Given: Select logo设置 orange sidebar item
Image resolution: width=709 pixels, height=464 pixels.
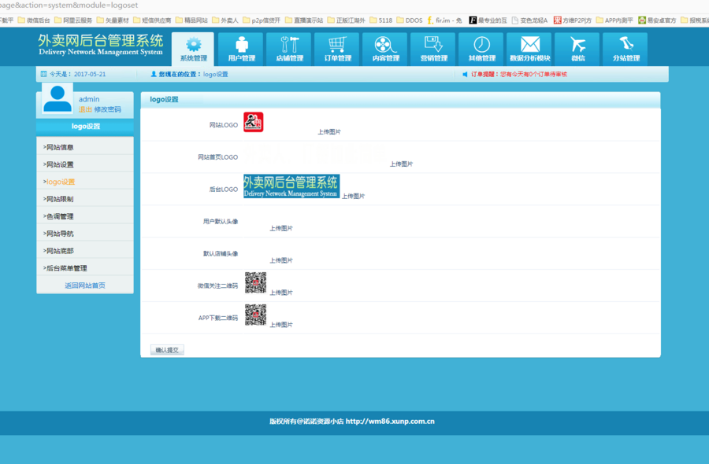Looking at the screenshot, I should click(x=85, y=182).
